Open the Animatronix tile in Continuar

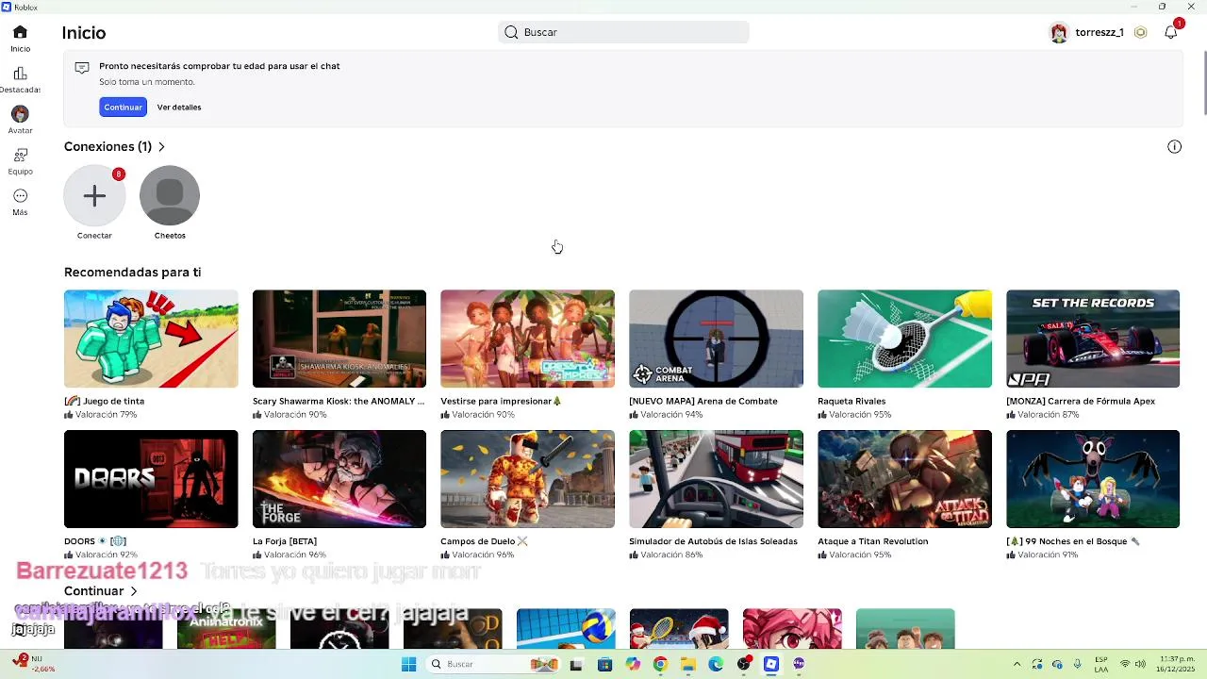coord(226,629)
